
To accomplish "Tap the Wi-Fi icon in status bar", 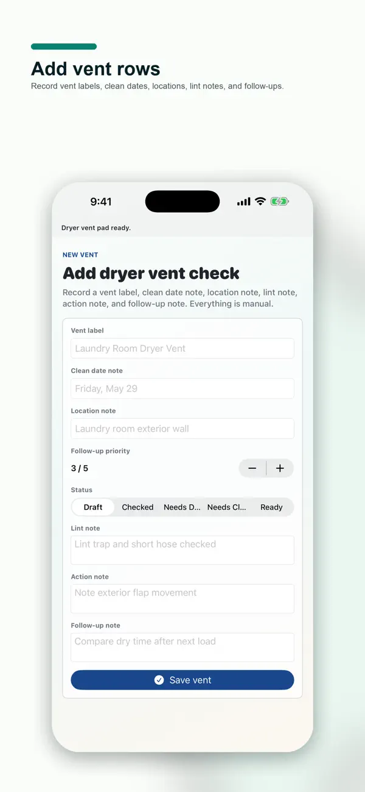I will [x=260, y=201].
